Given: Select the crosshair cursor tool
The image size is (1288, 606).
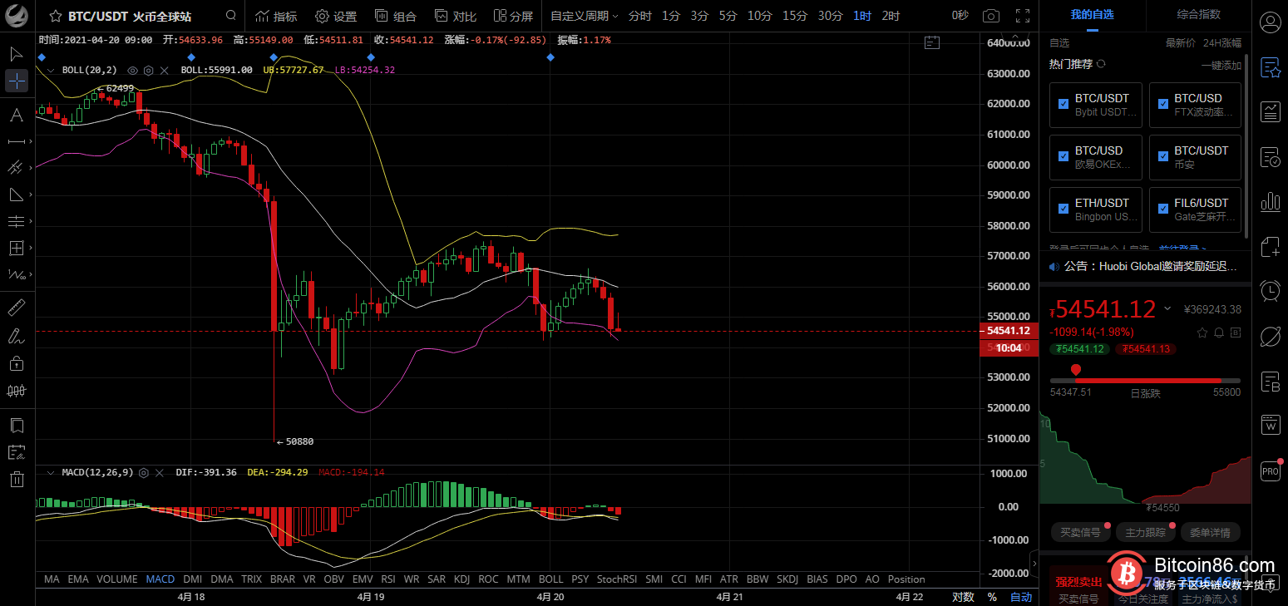Looking at the screenshot, I should point(17,81).
